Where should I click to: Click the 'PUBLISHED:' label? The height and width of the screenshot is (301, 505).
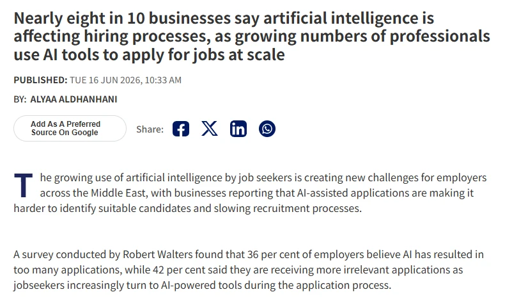coord(40,80)
